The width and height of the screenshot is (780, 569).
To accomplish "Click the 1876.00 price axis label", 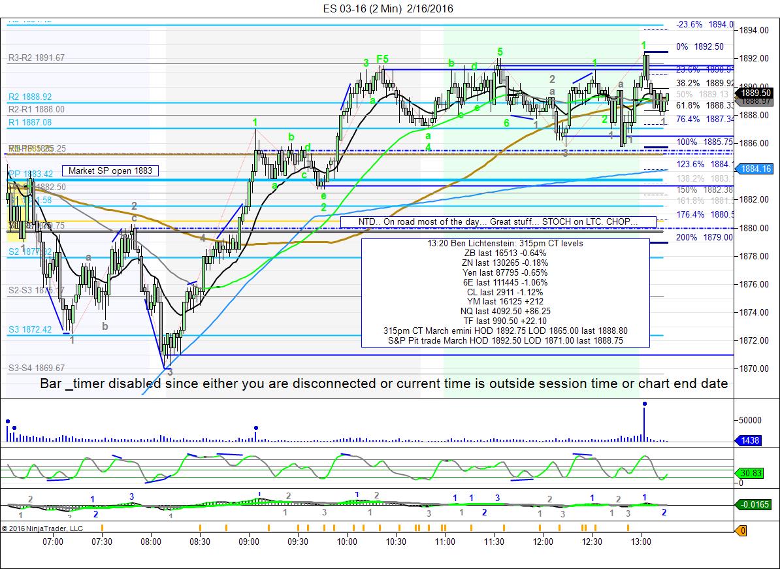I will pos(755,285).
